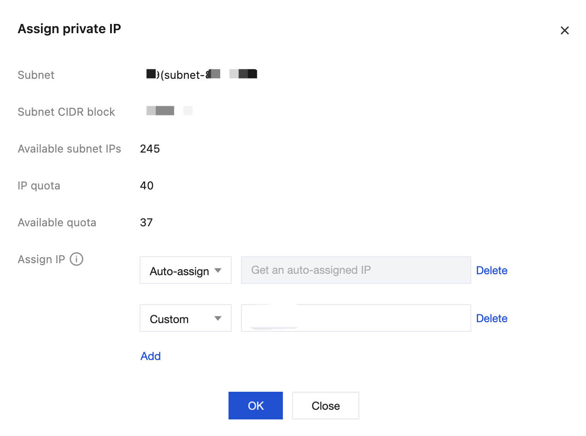The image size is (586, 436).
Task: Click the info icon beside Assign IP
Action: click(76, 259)
